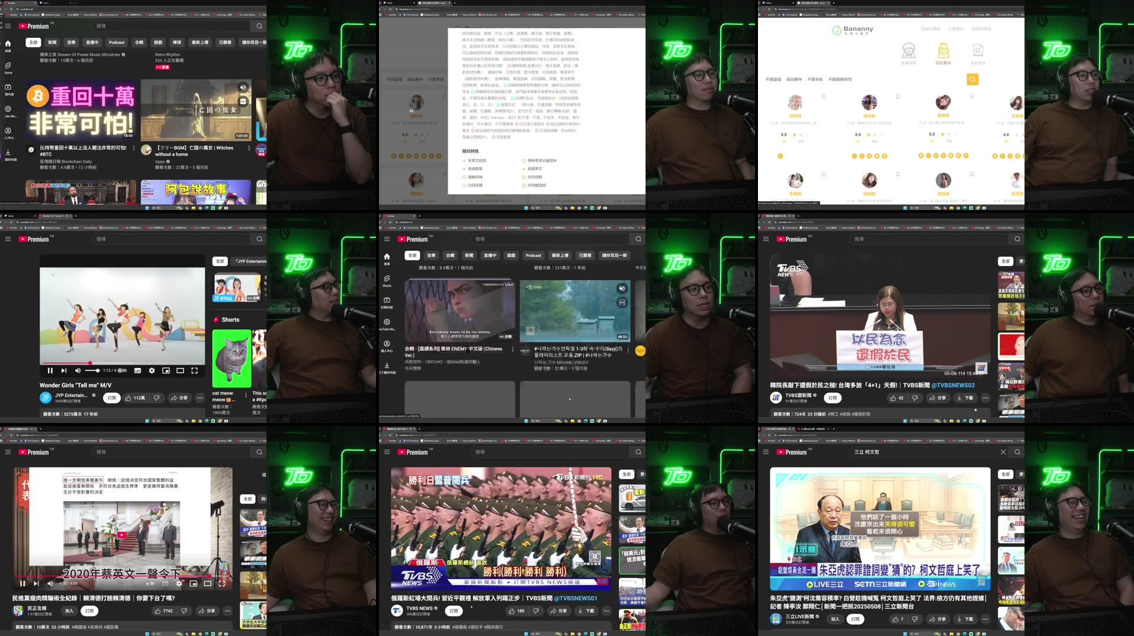Toggle 邏輯訓練 checkbox in Bananny popup

point(464,177)
